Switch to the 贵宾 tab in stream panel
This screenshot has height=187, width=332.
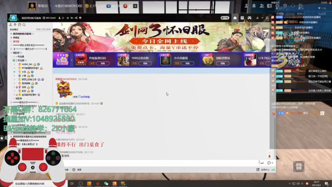click(301, 14)
